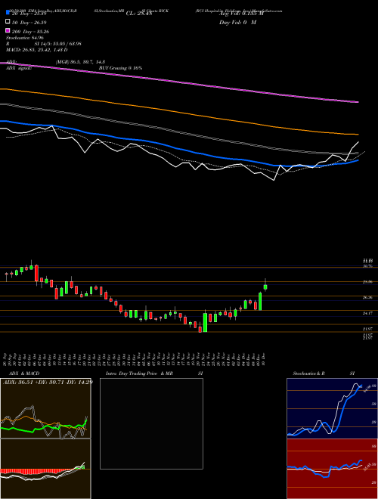Click the 'BUY Growing @ 16%' signal text
The image size is (378, 499).
pos(120,68)
